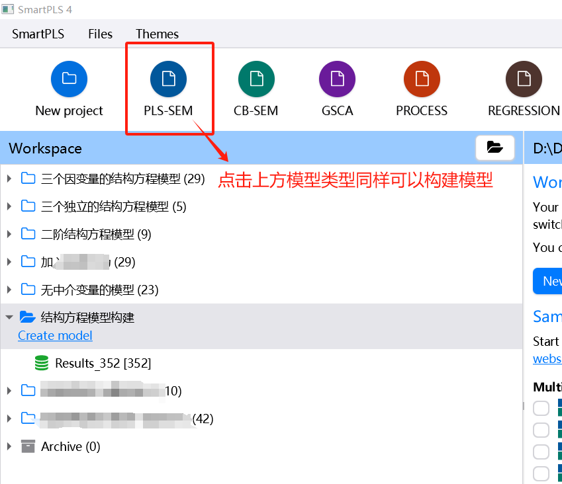The width and height of the screenshot is (562, 484).
Task: Click the Create model link
Action: tap(55, 336)
